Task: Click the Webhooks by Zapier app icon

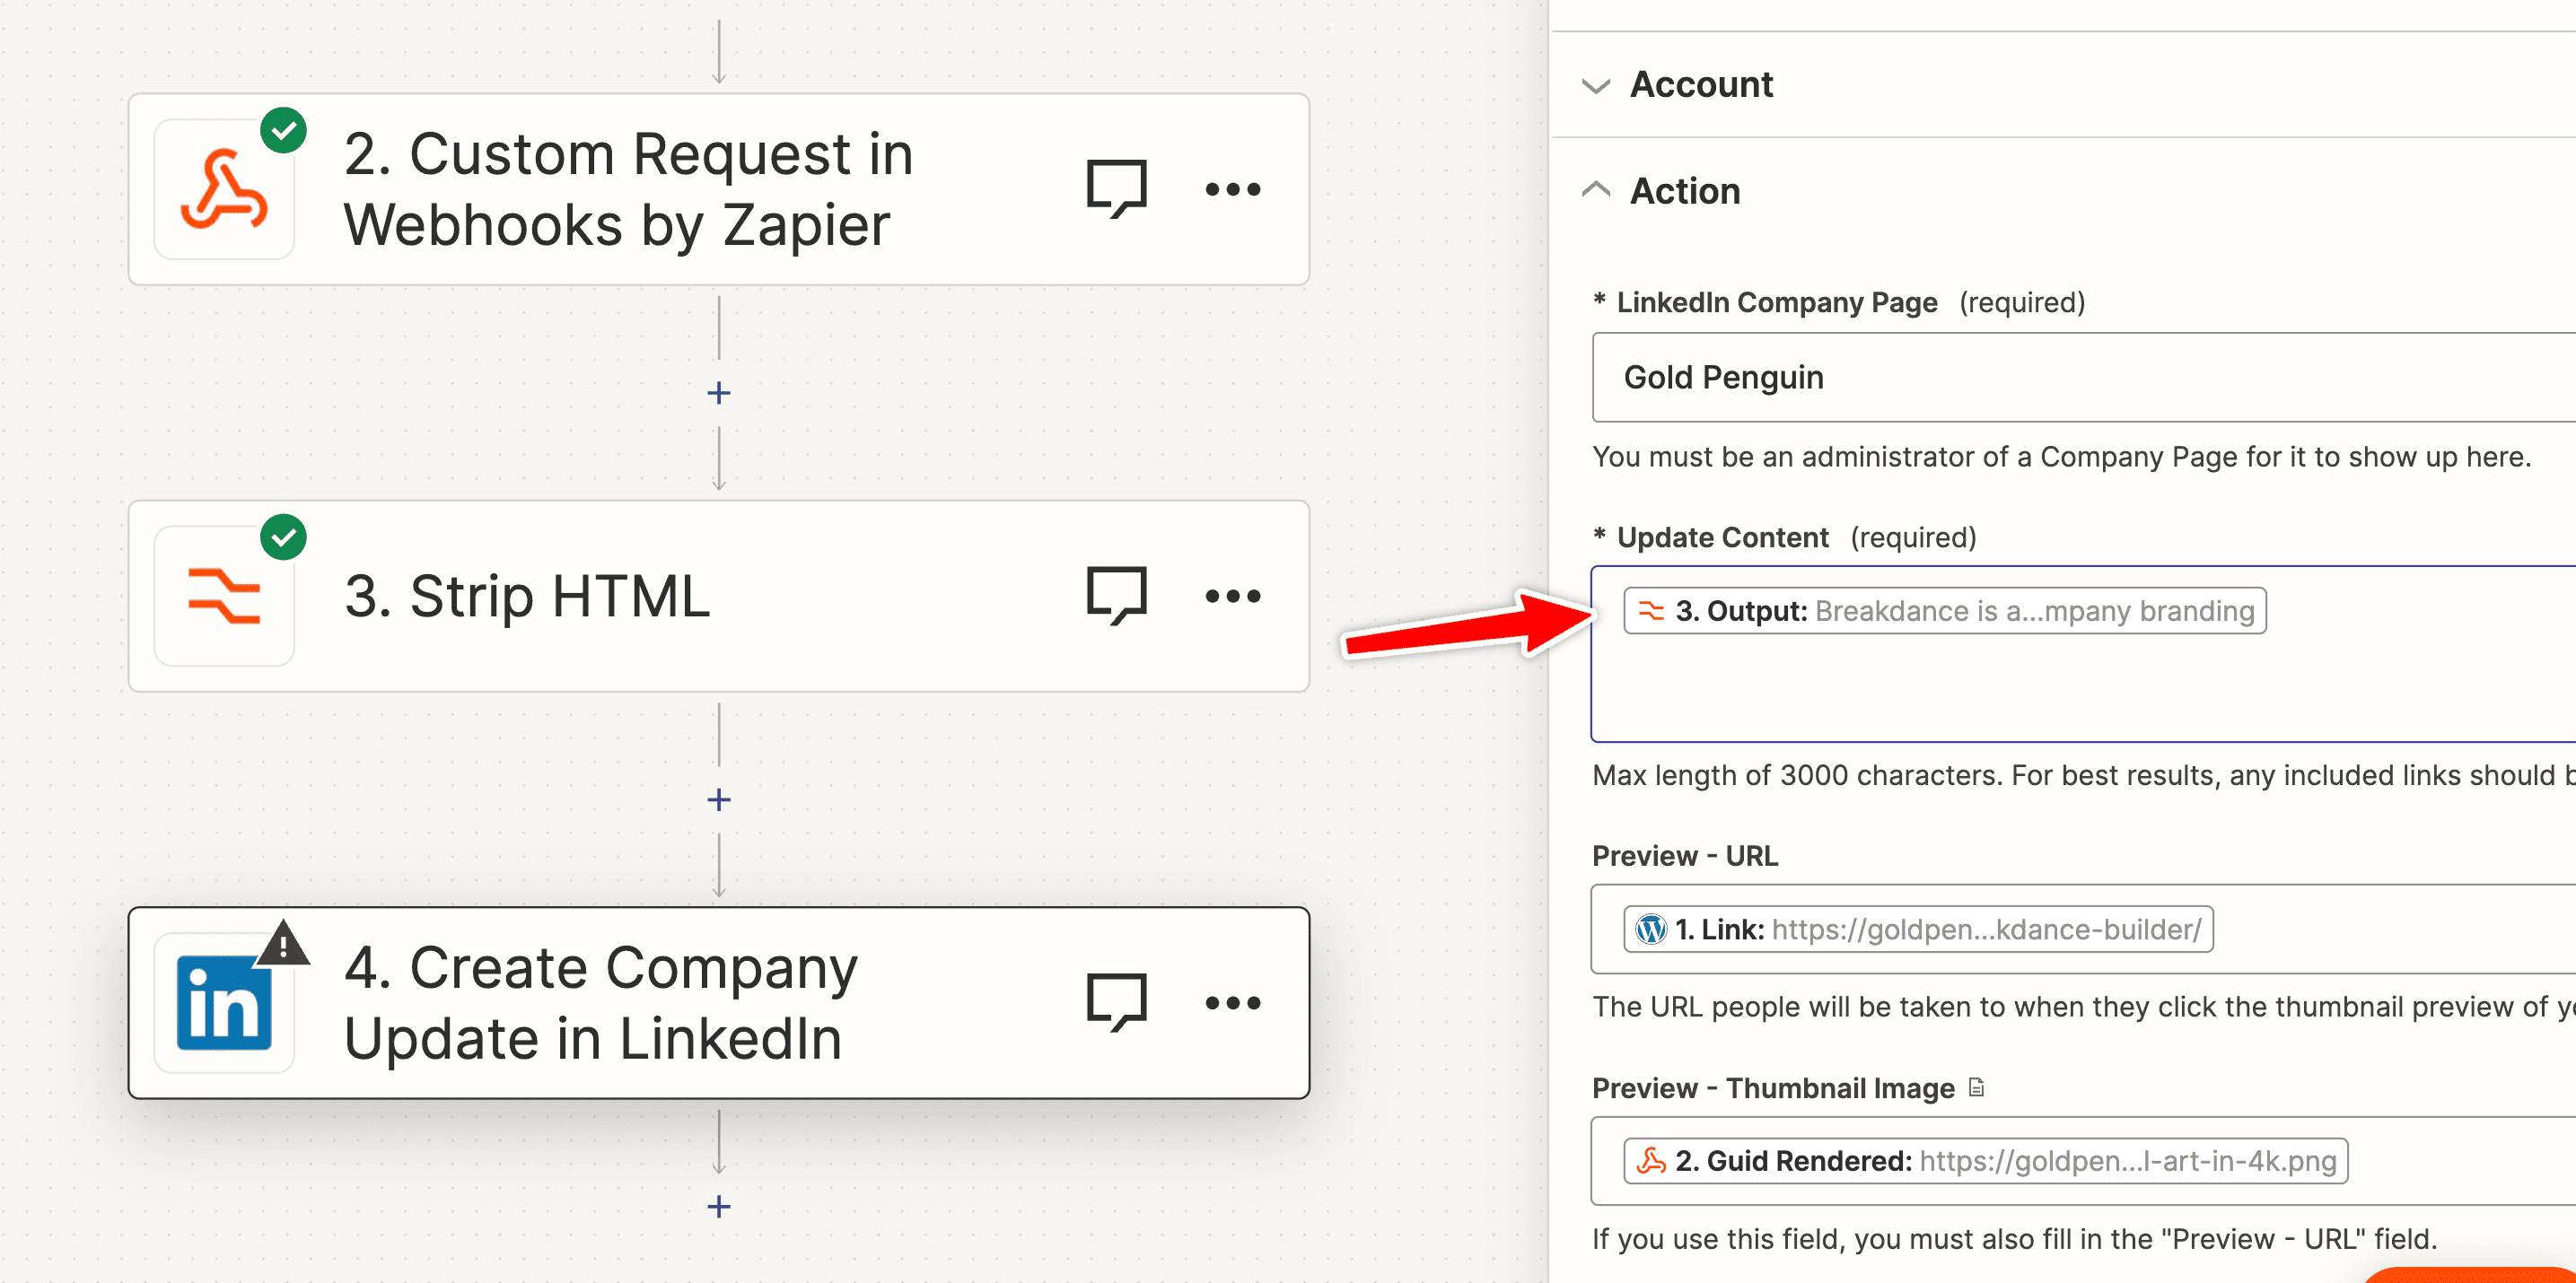Action: [224, 190]
